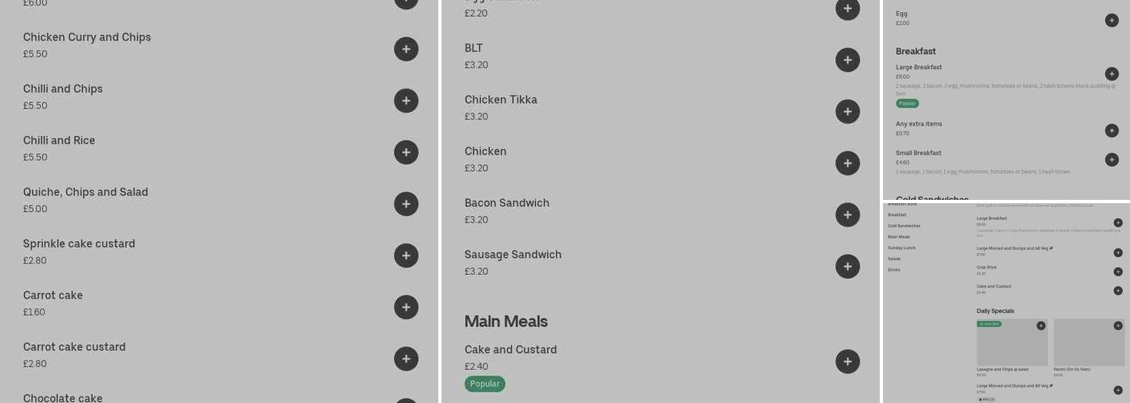Viewport: 1130px width, 403px height.
Task: Select the Salads category in the sidebar
Action: [894, 259]
